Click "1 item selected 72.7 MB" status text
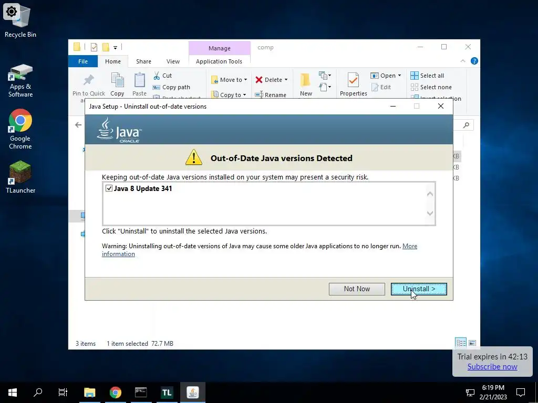The height and width of the screenshot is (403, 538). pyautogui.click(x=140, y=343)
